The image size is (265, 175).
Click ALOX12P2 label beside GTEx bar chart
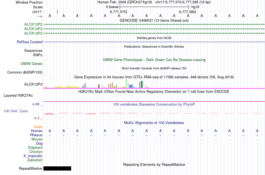pos(33,84)
